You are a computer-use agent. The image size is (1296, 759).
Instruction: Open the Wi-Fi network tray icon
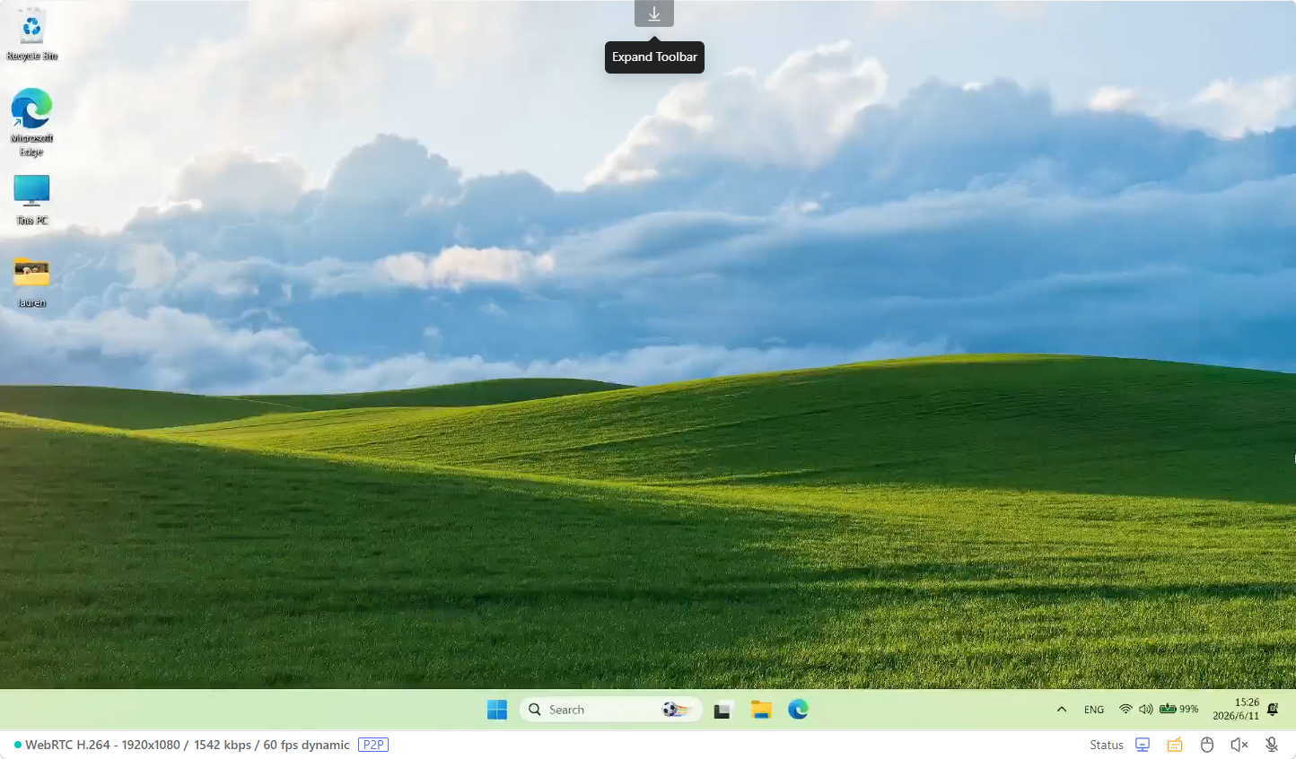coord(1125,709)
